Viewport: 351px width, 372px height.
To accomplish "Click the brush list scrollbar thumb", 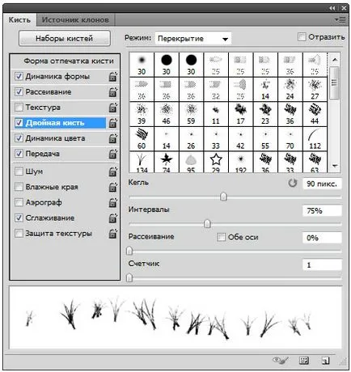I will pos(335,83).
